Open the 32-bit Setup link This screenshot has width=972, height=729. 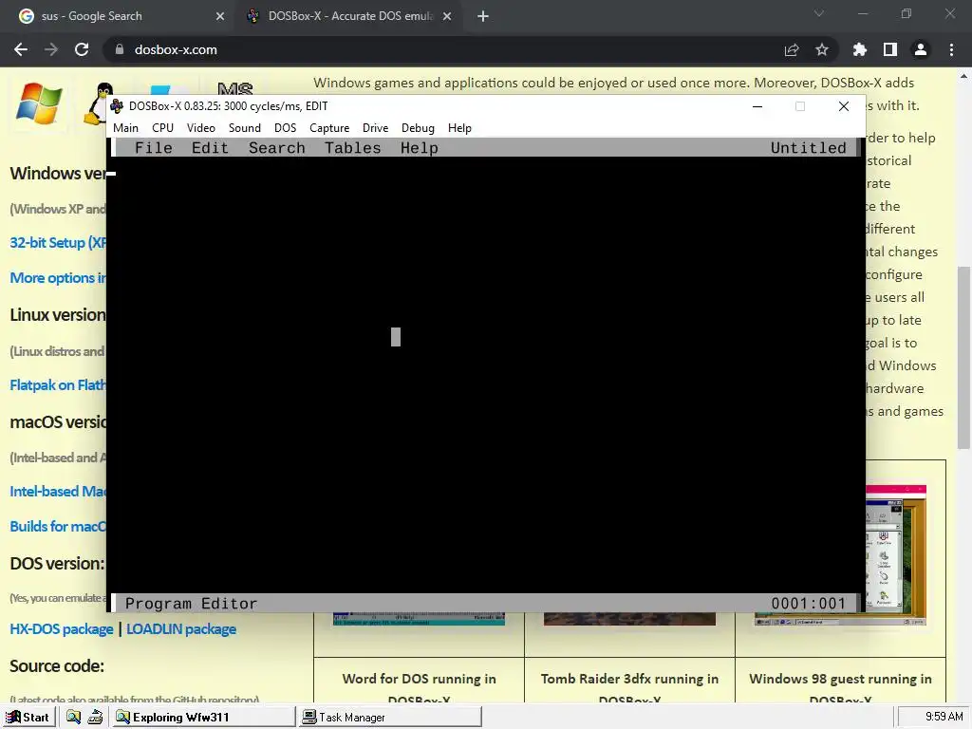pyautogui.click(x=58, y=242)
